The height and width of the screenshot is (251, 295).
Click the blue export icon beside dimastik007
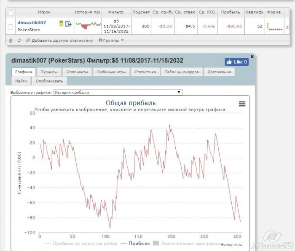coord(68,24)
